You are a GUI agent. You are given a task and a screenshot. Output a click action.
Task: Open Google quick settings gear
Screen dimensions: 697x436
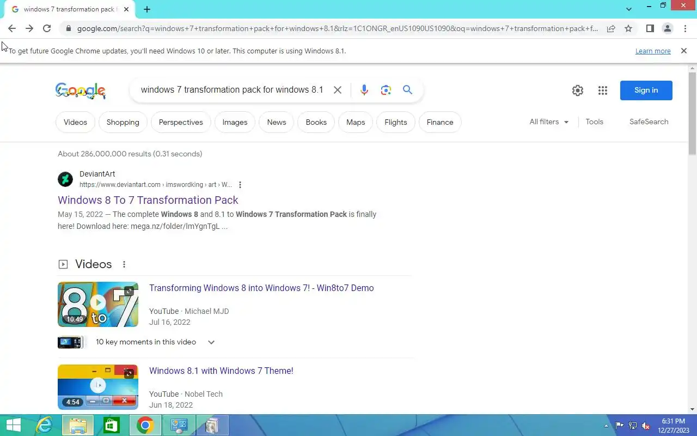(x=578, y=90)
